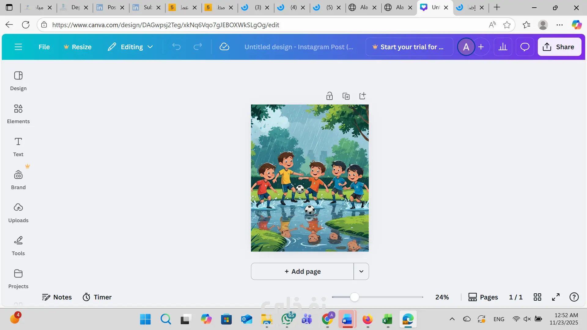Open the main hamburger menu
Image resolution: width=587 pixels, height=330 pixels.
pyautogui.click(x=18, y=47)
